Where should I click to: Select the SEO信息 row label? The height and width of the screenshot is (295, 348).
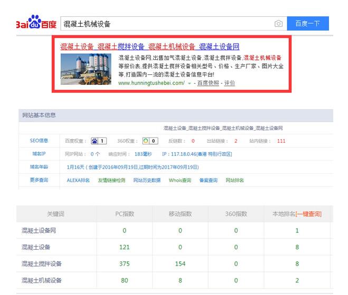[x=39, y=141]
